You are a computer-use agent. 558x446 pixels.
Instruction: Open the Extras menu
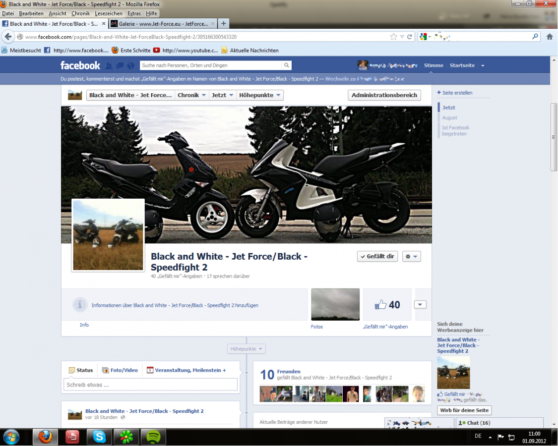[x=134, y=13]
